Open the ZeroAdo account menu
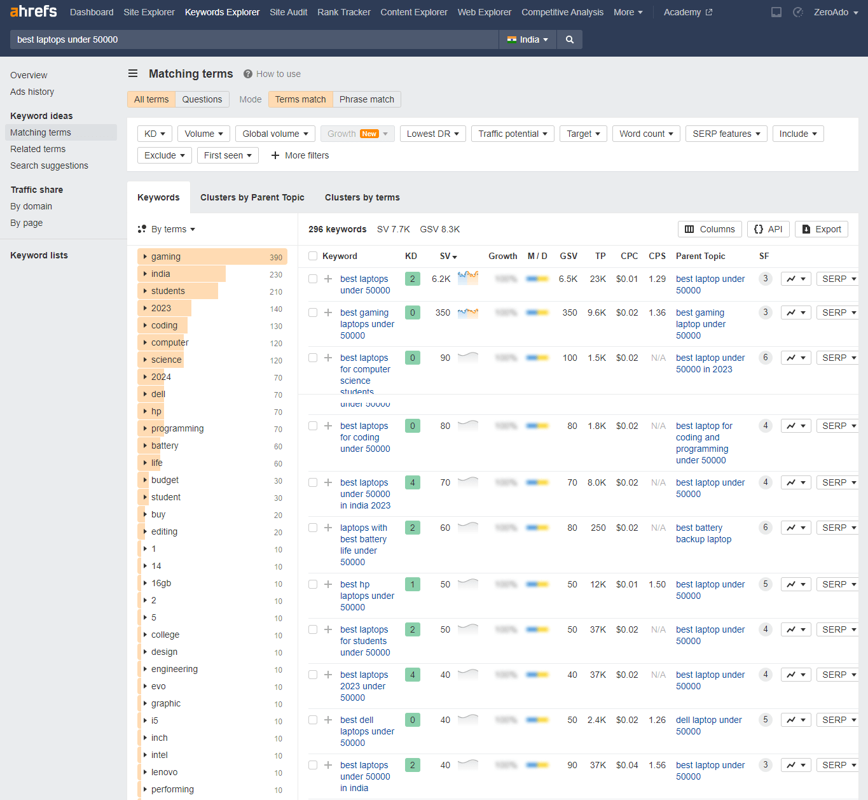The width and height of the screenshot is (868, 800). (836, 12)
